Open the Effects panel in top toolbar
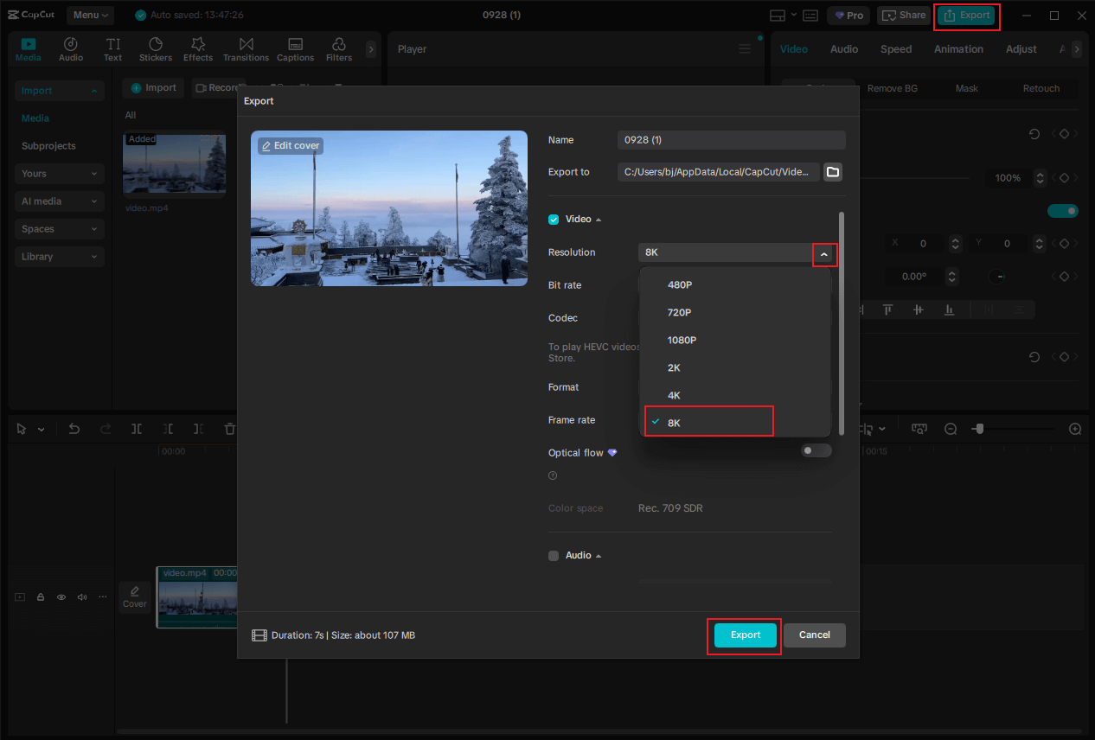The width and height of the screenshot is (1095, 740). (197, 49)
